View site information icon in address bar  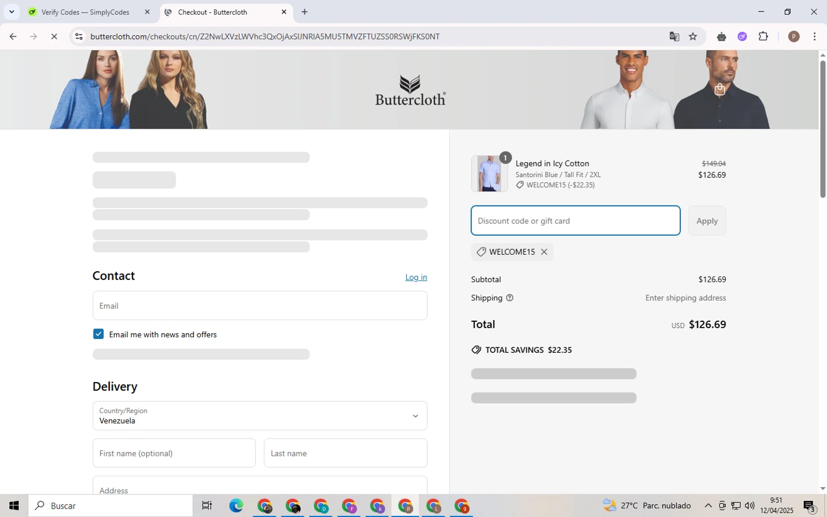coord(79,36)
